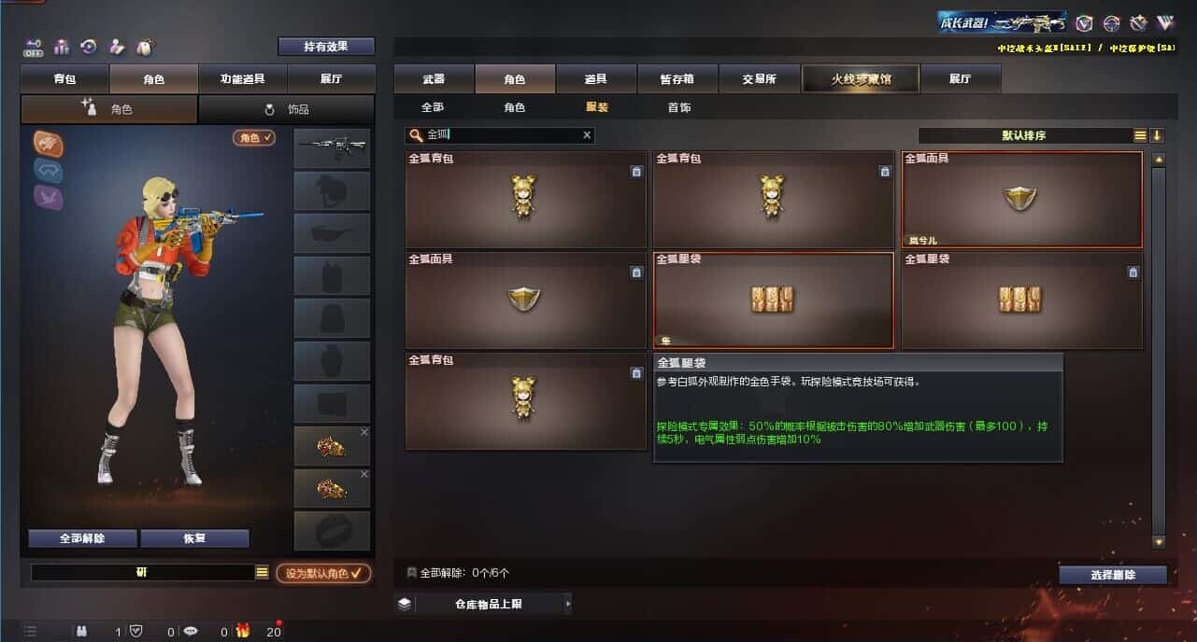The image size is (1197, 642).
Task: Open the purple statistics bar-chart icon
Action: pos(62,47)
